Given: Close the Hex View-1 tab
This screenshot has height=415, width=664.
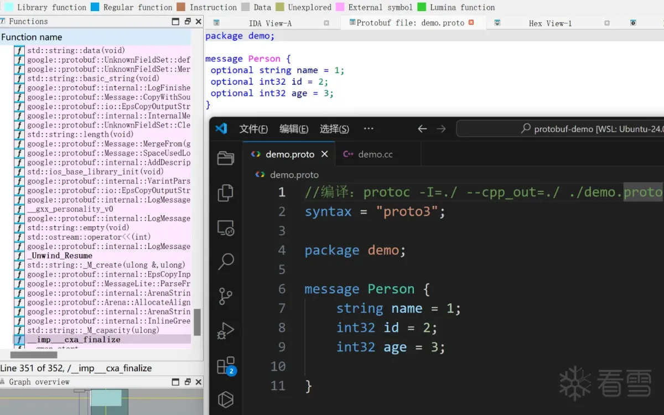Looking at the screenshot, I should pyautogui.click(x=607, y=23).
